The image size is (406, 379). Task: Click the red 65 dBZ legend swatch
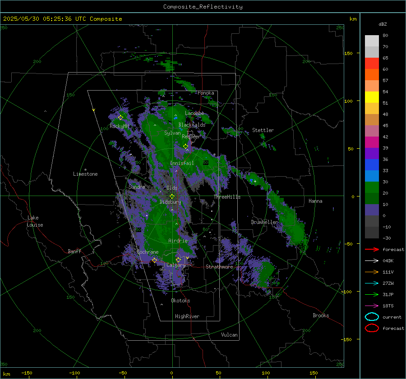point(372,64)
